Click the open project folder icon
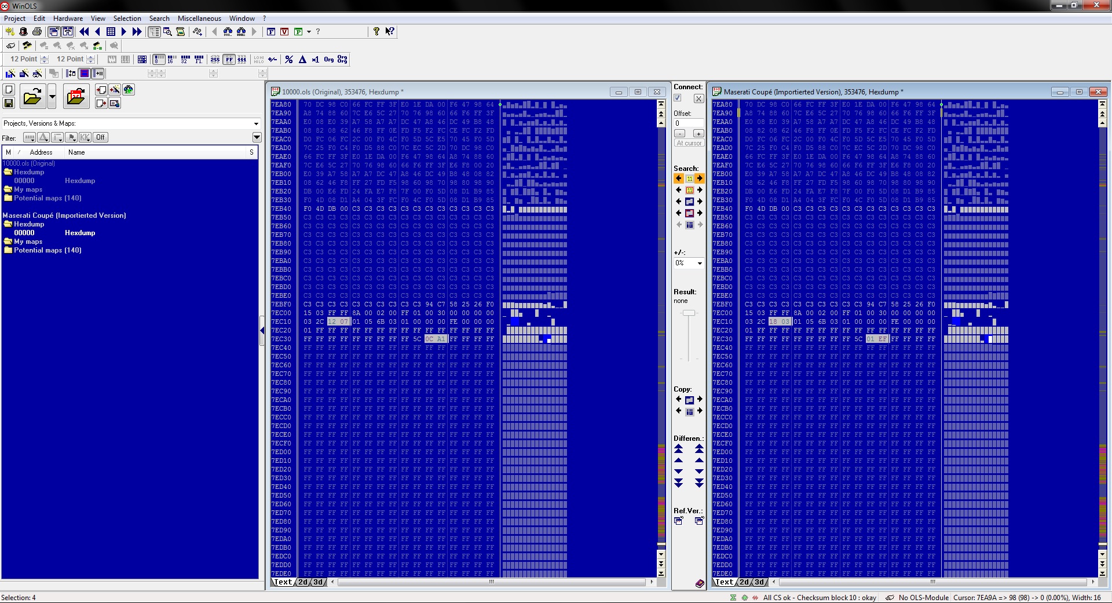This screenshot has height=603, width=1112. (x=32, y=96)
